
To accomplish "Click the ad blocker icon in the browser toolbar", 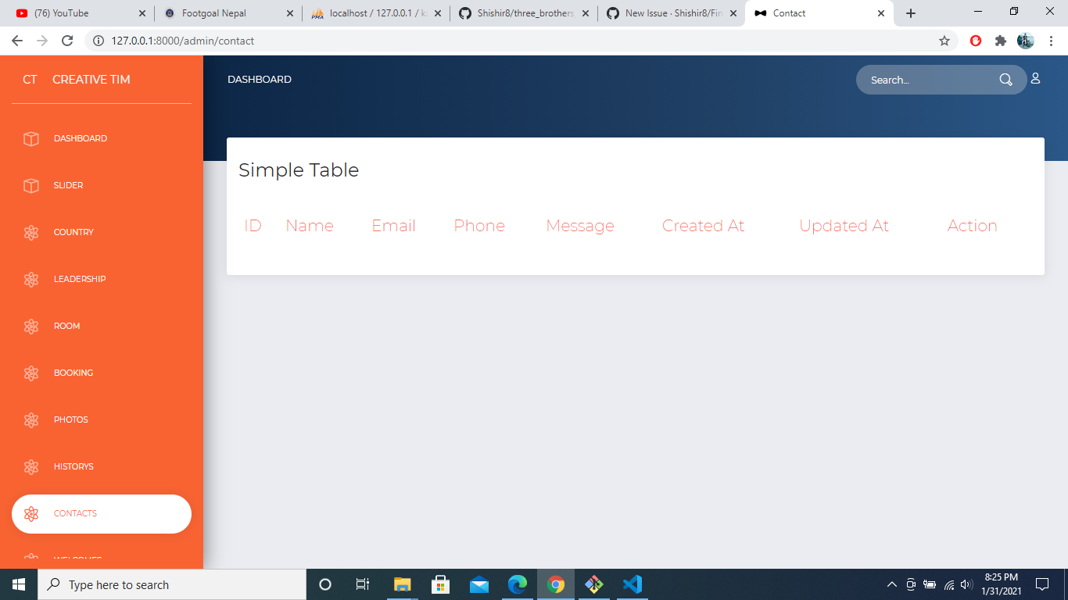I will tap(976, 41).
